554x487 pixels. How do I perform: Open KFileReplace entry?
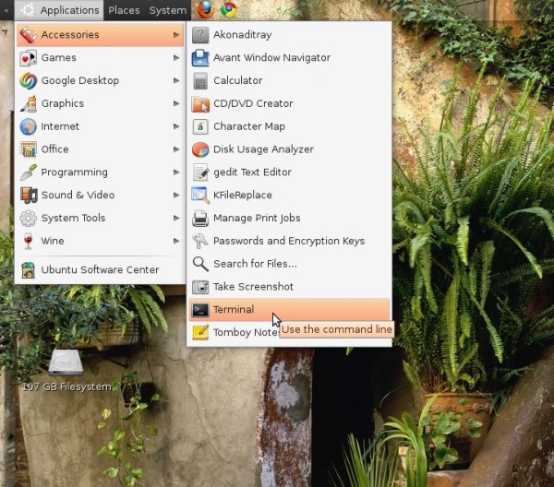(289, 196)
